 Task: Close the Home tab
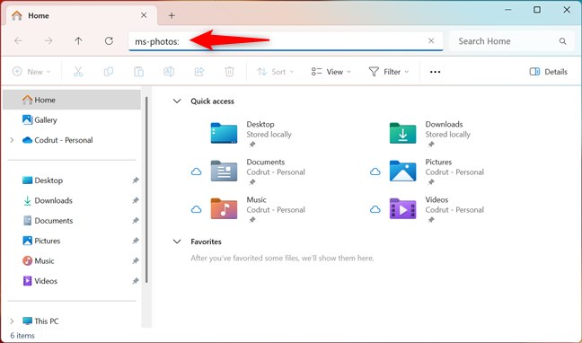click(x=144, y=15)
